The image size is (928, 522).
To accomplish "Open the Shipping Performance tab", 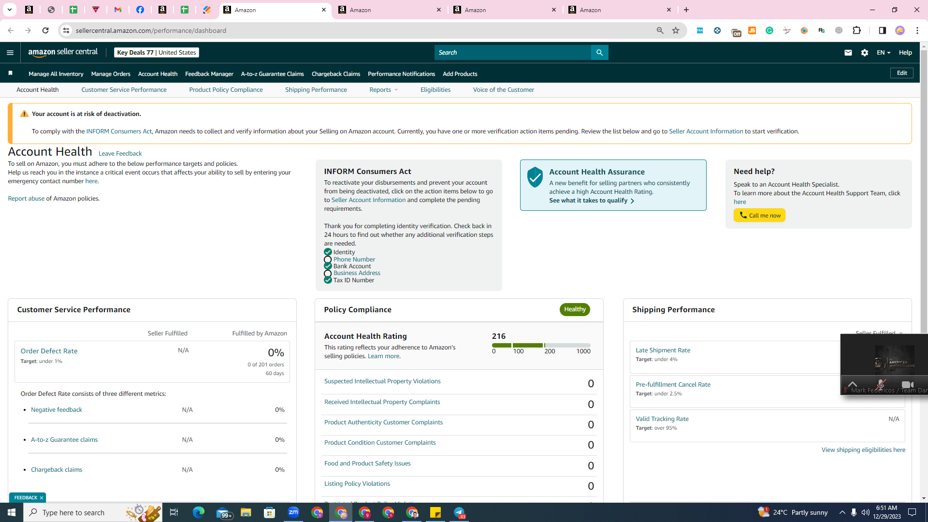I will pos(316,90).
